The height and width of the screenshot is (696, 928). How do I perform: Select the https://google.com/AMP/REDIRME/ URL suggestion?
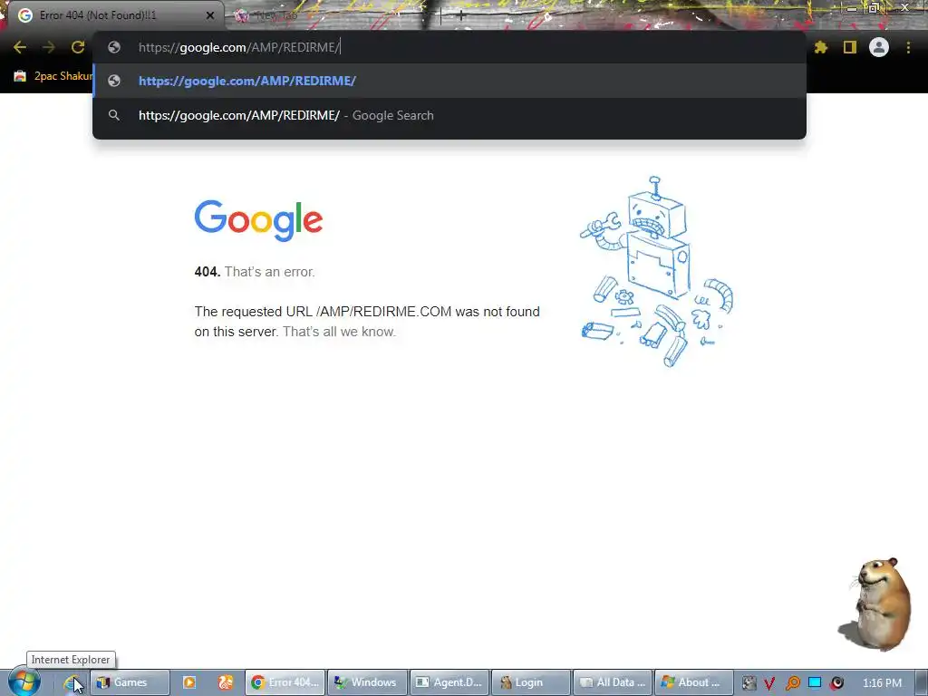point(449,81)
